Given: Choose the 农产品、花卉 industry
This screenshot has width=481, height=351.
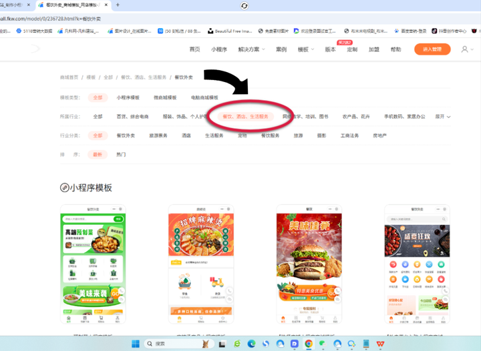Looking at the screenshot, I should (356, 116).
